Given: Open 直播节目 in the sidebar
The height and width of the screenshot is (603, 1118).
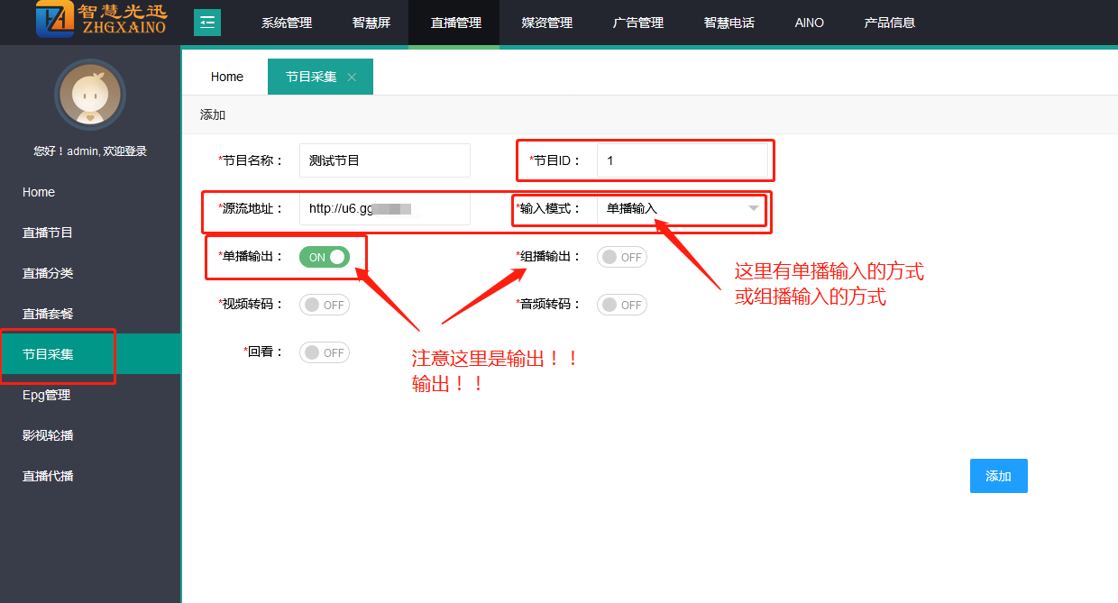Looking at the screenshot, I should point(48,233).
